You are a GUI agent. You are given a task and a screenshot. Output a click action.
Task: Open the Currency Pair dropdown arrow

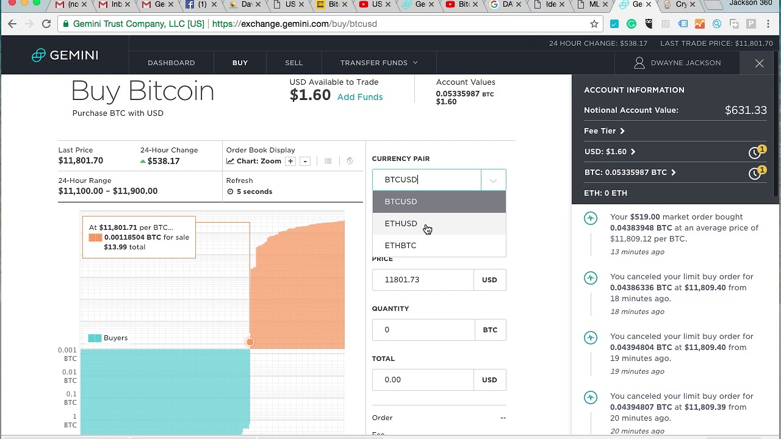(493, 180)
